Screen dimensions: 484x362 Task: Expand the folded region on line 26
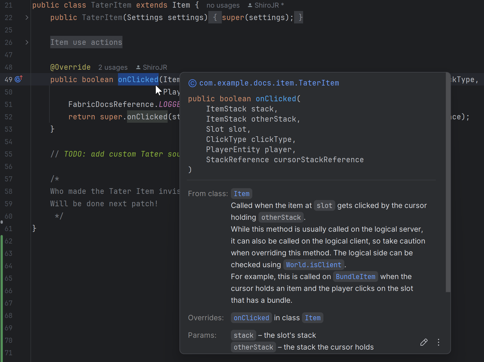(27, 42)
